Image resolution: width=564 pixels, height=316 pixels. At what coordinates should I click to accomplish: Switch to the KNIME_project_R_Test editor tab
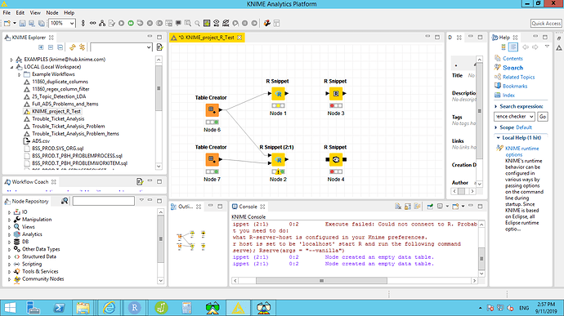[x=207, y=38]
